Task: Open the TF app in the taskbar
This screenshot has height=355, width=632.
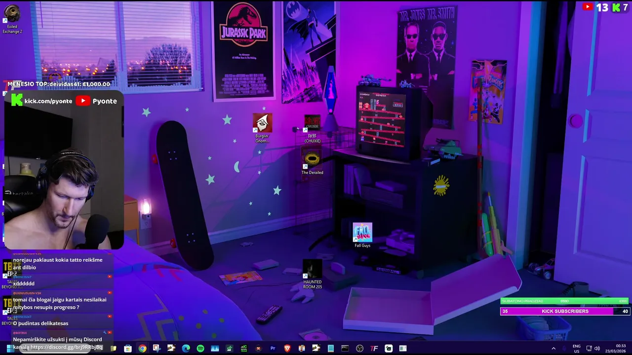Action: click(x=374, y=348)
